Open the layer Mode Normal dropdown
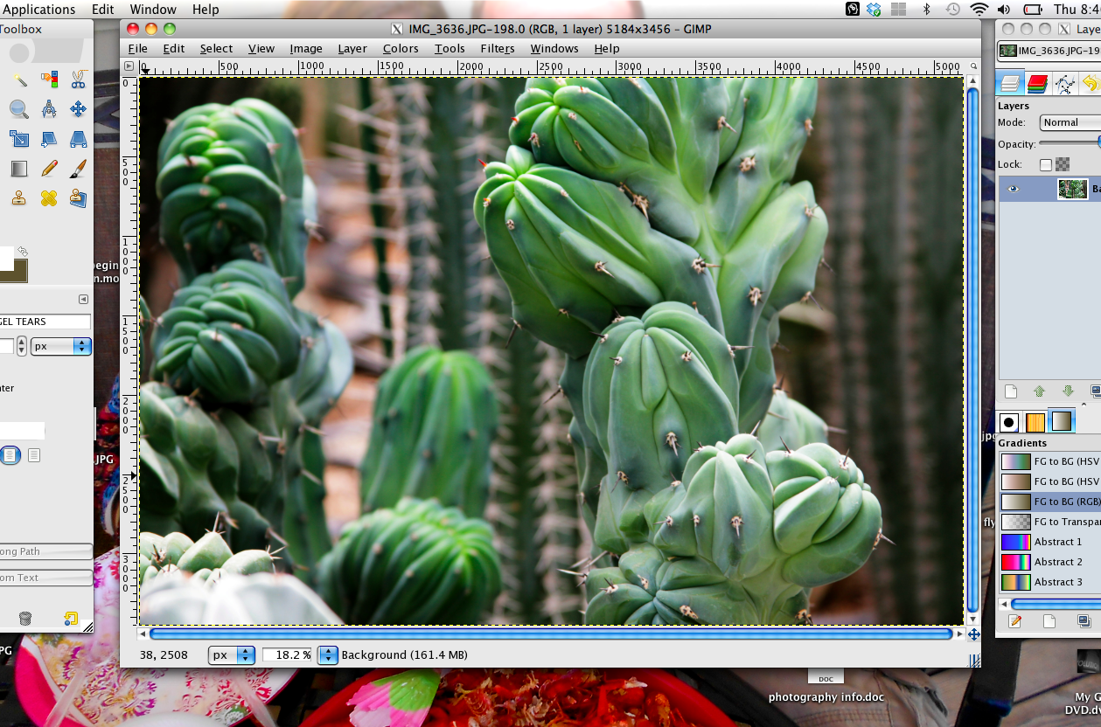The width and height of the screenshot is (1101, 727). click(x=1070, y=122)
